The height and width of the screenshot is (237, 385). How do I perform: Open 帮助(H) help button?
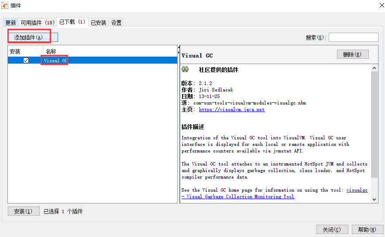pos(368,230)
